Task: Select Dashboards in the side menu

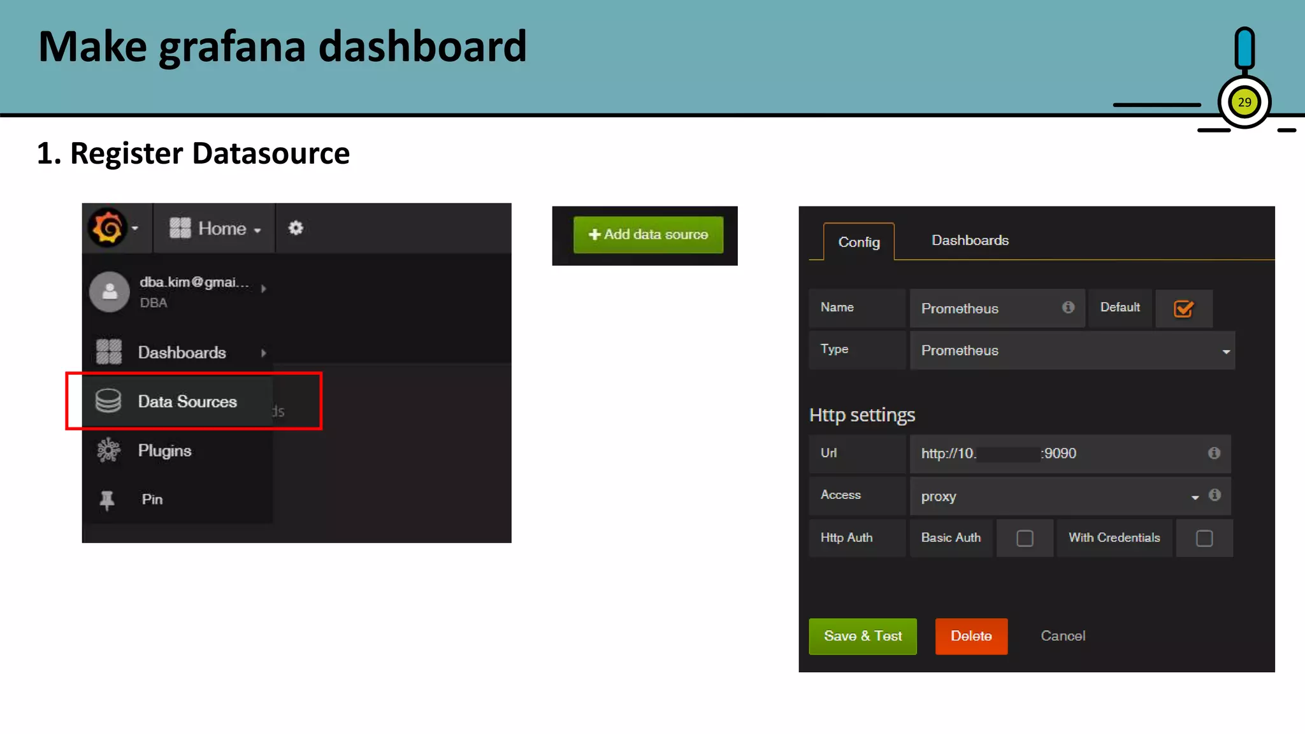Action: pos(182,352)
